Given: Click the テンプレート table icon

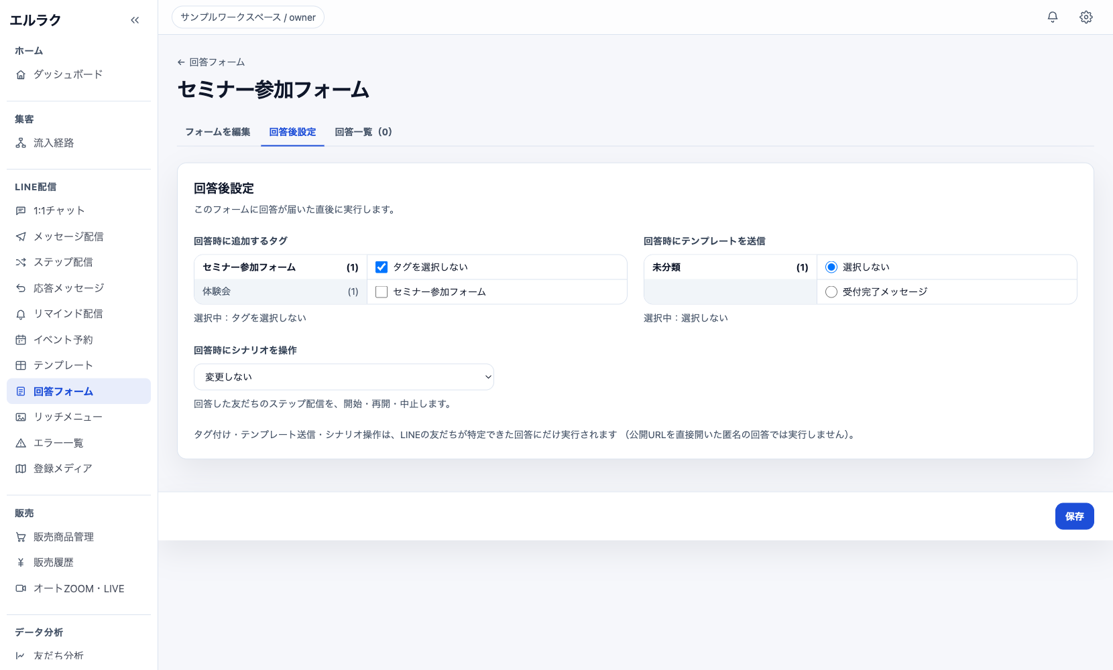Looking at the screenshot, I should coord(21,366).
